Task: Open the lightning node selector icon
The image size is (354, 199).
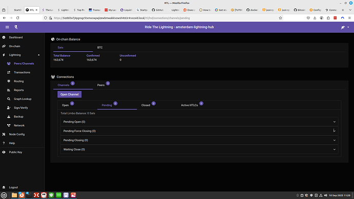Action: coord(345,27)
